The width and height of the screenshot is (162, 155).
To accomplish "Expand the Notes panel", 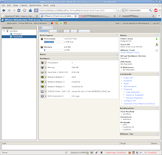I will [117, 54].
